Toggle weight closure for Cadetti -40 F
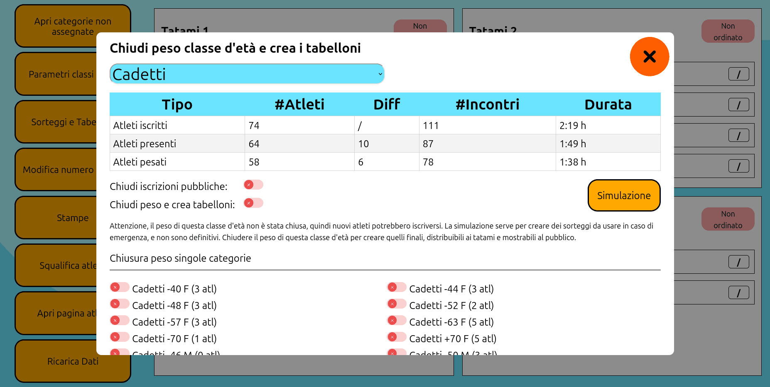The image size is (770, 387). (120, 287)
